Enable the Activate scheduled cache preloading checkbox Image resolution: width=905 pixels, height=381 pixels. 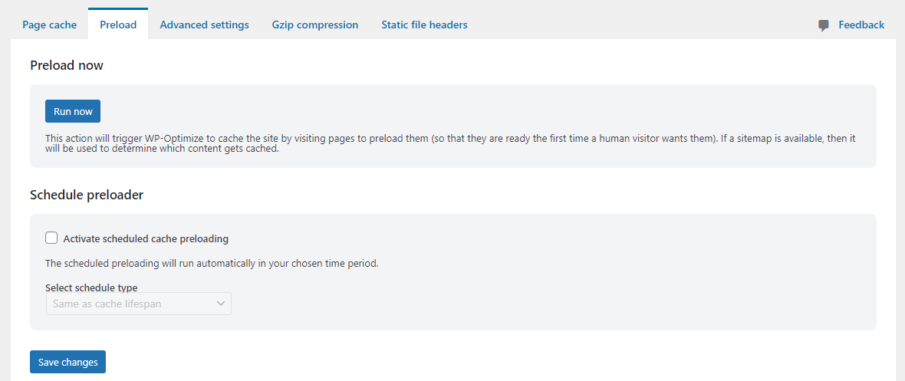(51, 238)
